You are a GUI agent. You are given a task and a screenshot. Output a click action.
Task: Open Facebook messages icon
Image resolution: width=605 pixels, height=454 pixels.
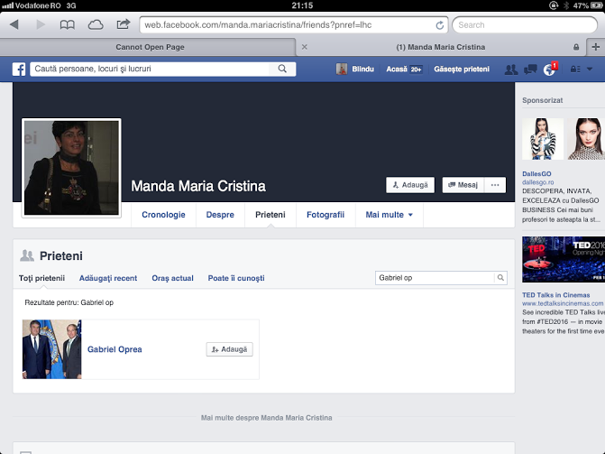pyautogui.click(x=530, y=69)
